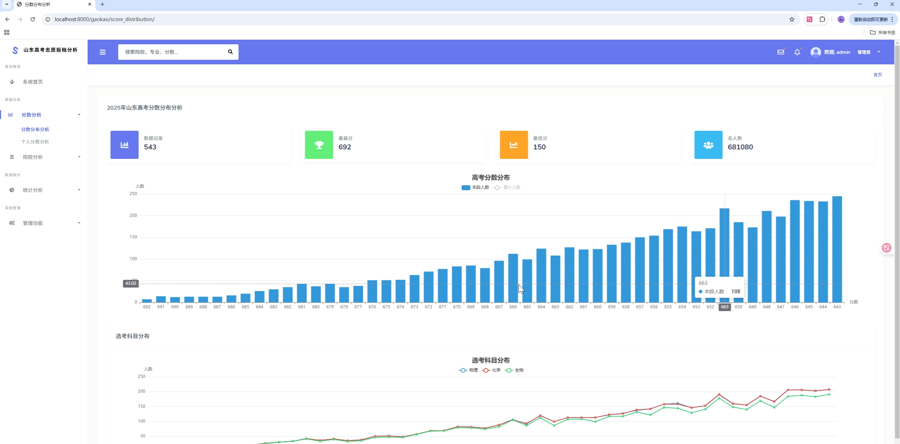
Task: Bookmark this page with the star icon
Action: [x=792, y=19]
